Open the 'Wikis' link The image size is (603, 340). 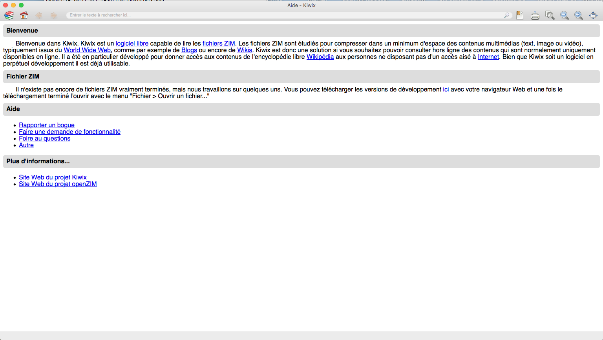click(x=245, y=50)
